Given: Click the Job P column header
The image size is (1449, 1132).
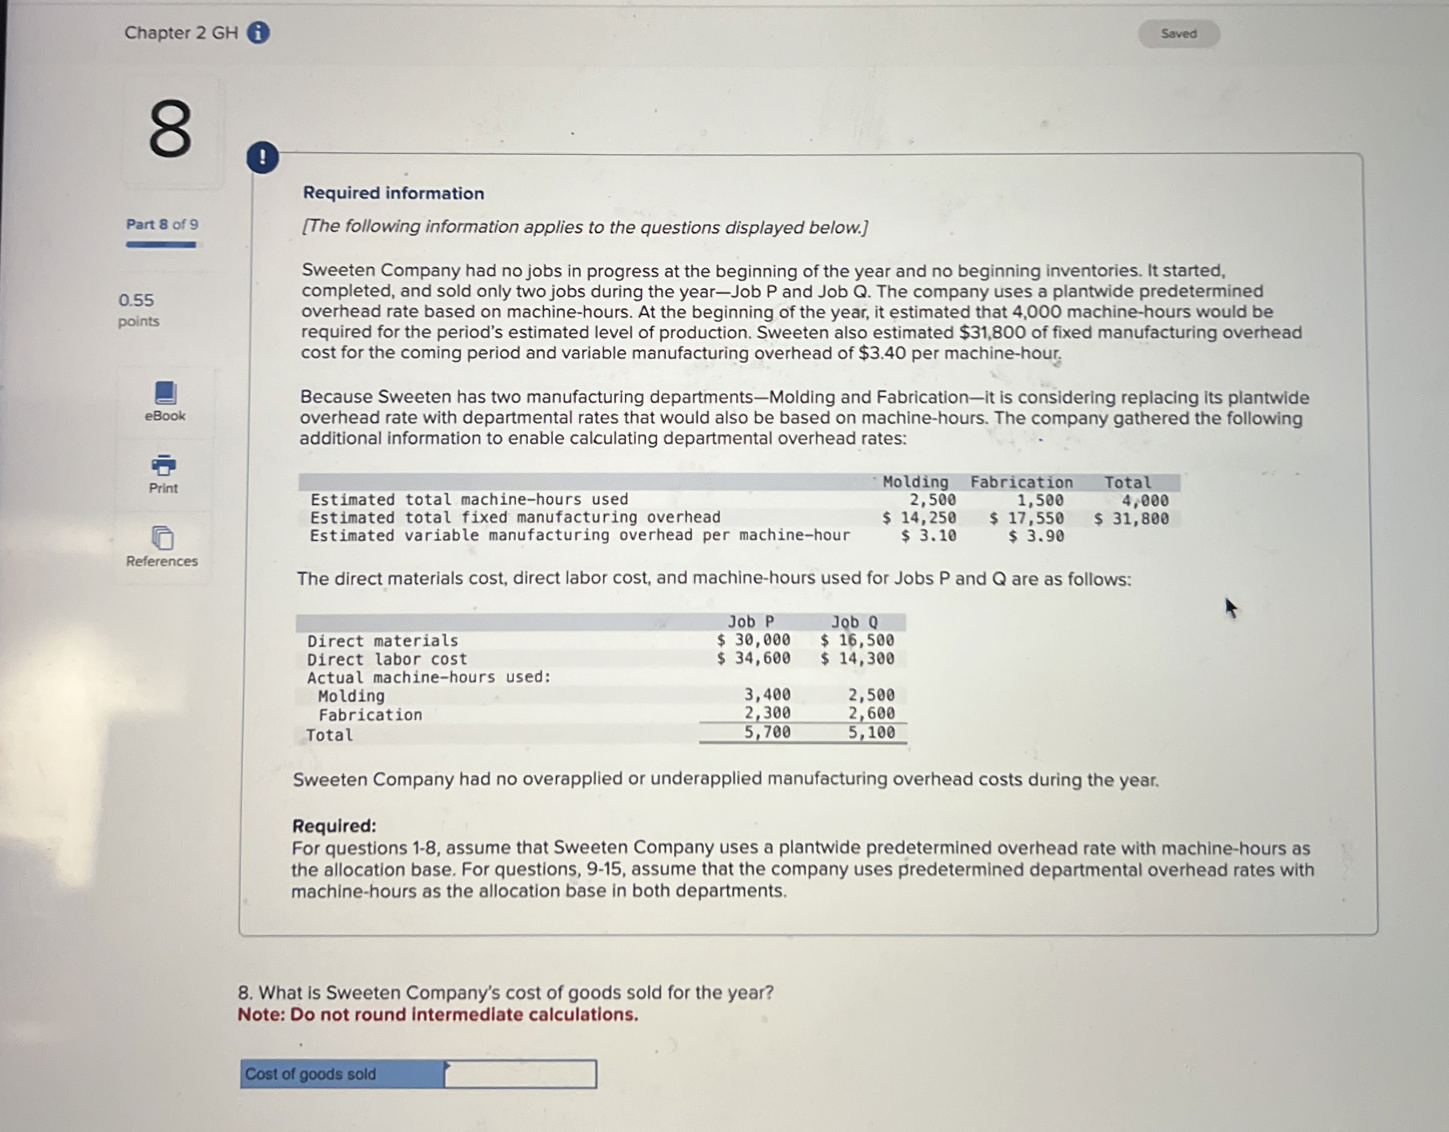Looking at the screenshot, I should tap(750, 622).
